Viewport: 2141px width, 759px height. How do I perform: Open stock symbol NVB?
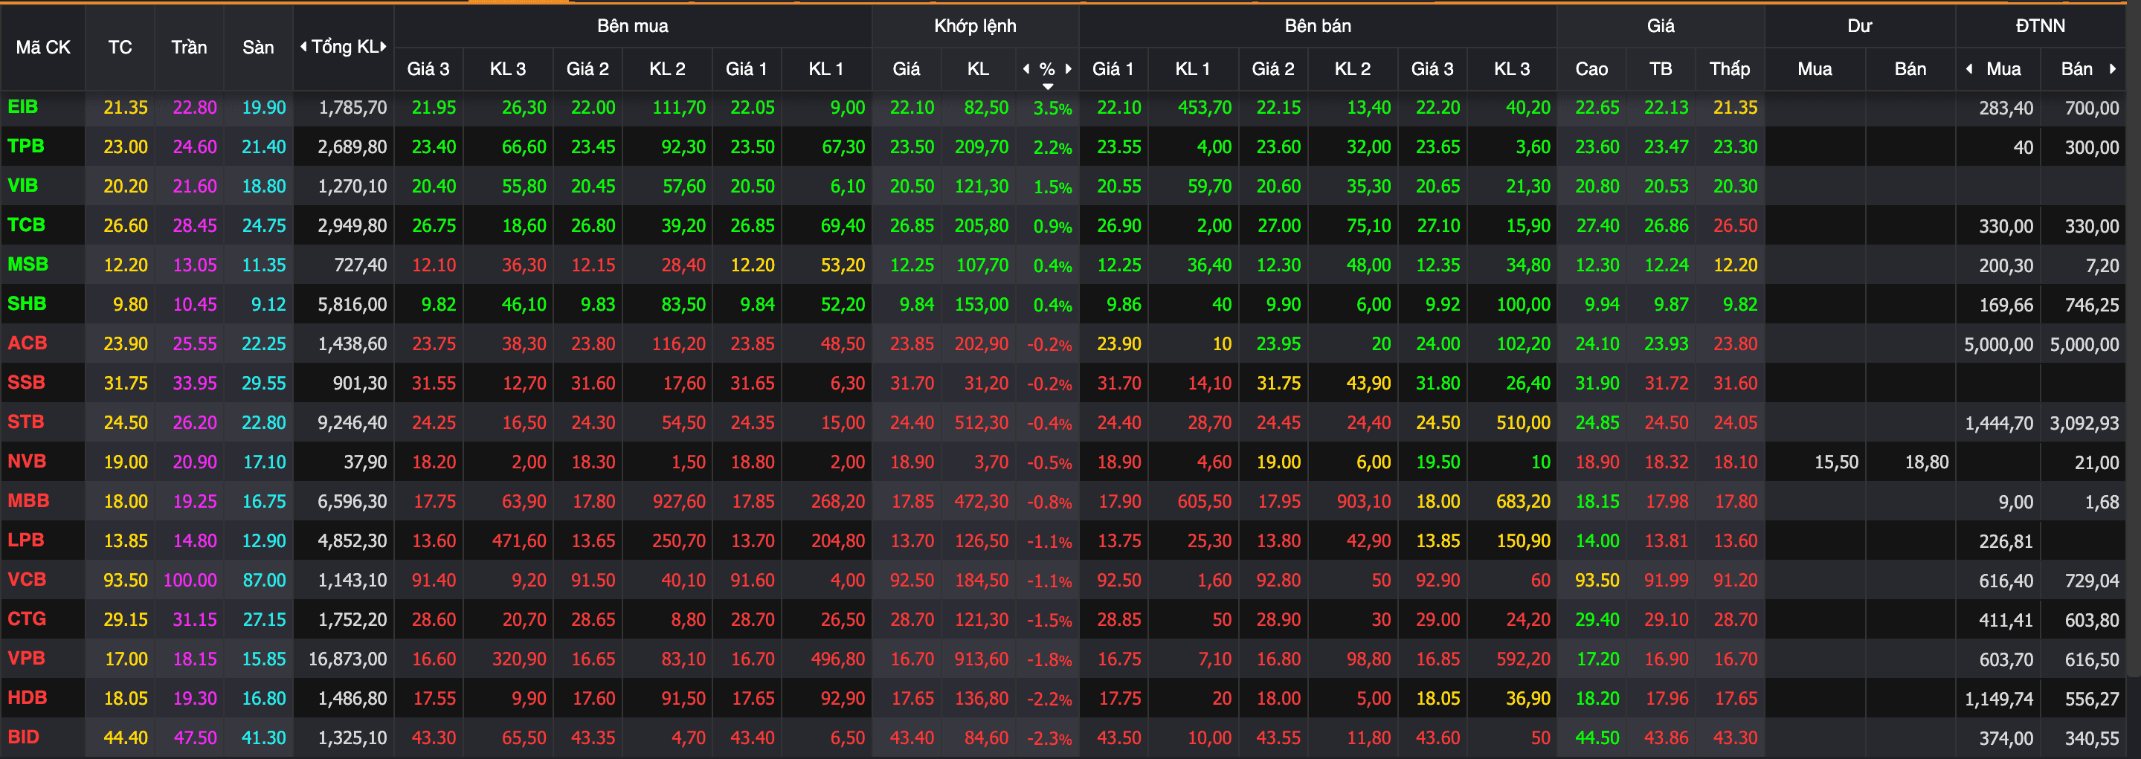tap(27, 462)
